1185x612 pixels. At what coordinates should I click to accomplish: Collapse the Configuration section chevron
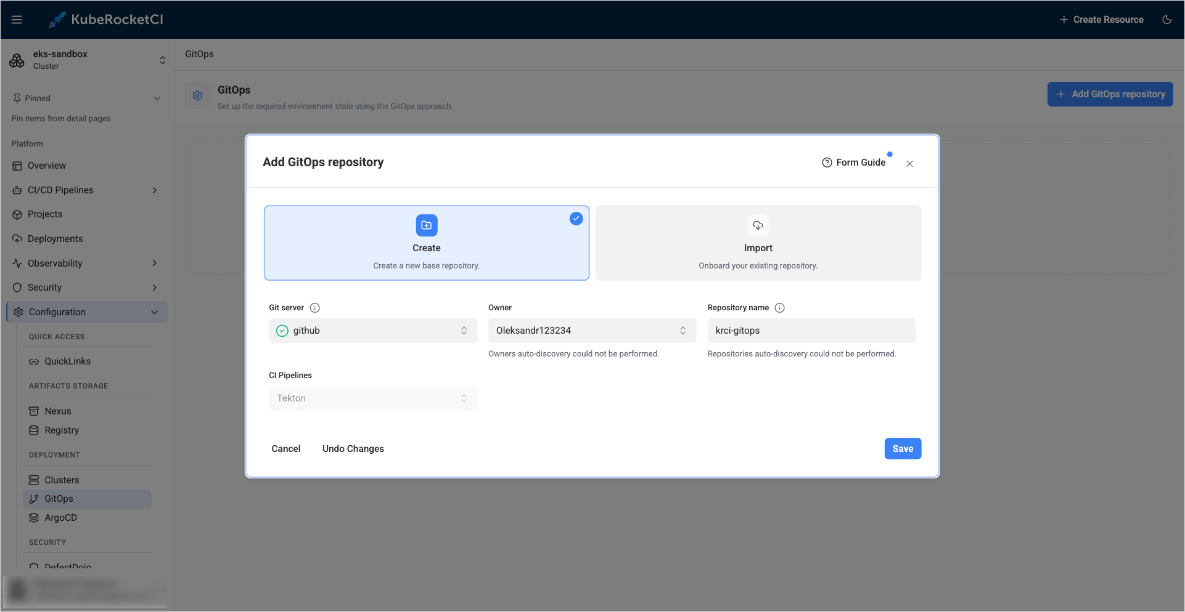pos(154,312)
